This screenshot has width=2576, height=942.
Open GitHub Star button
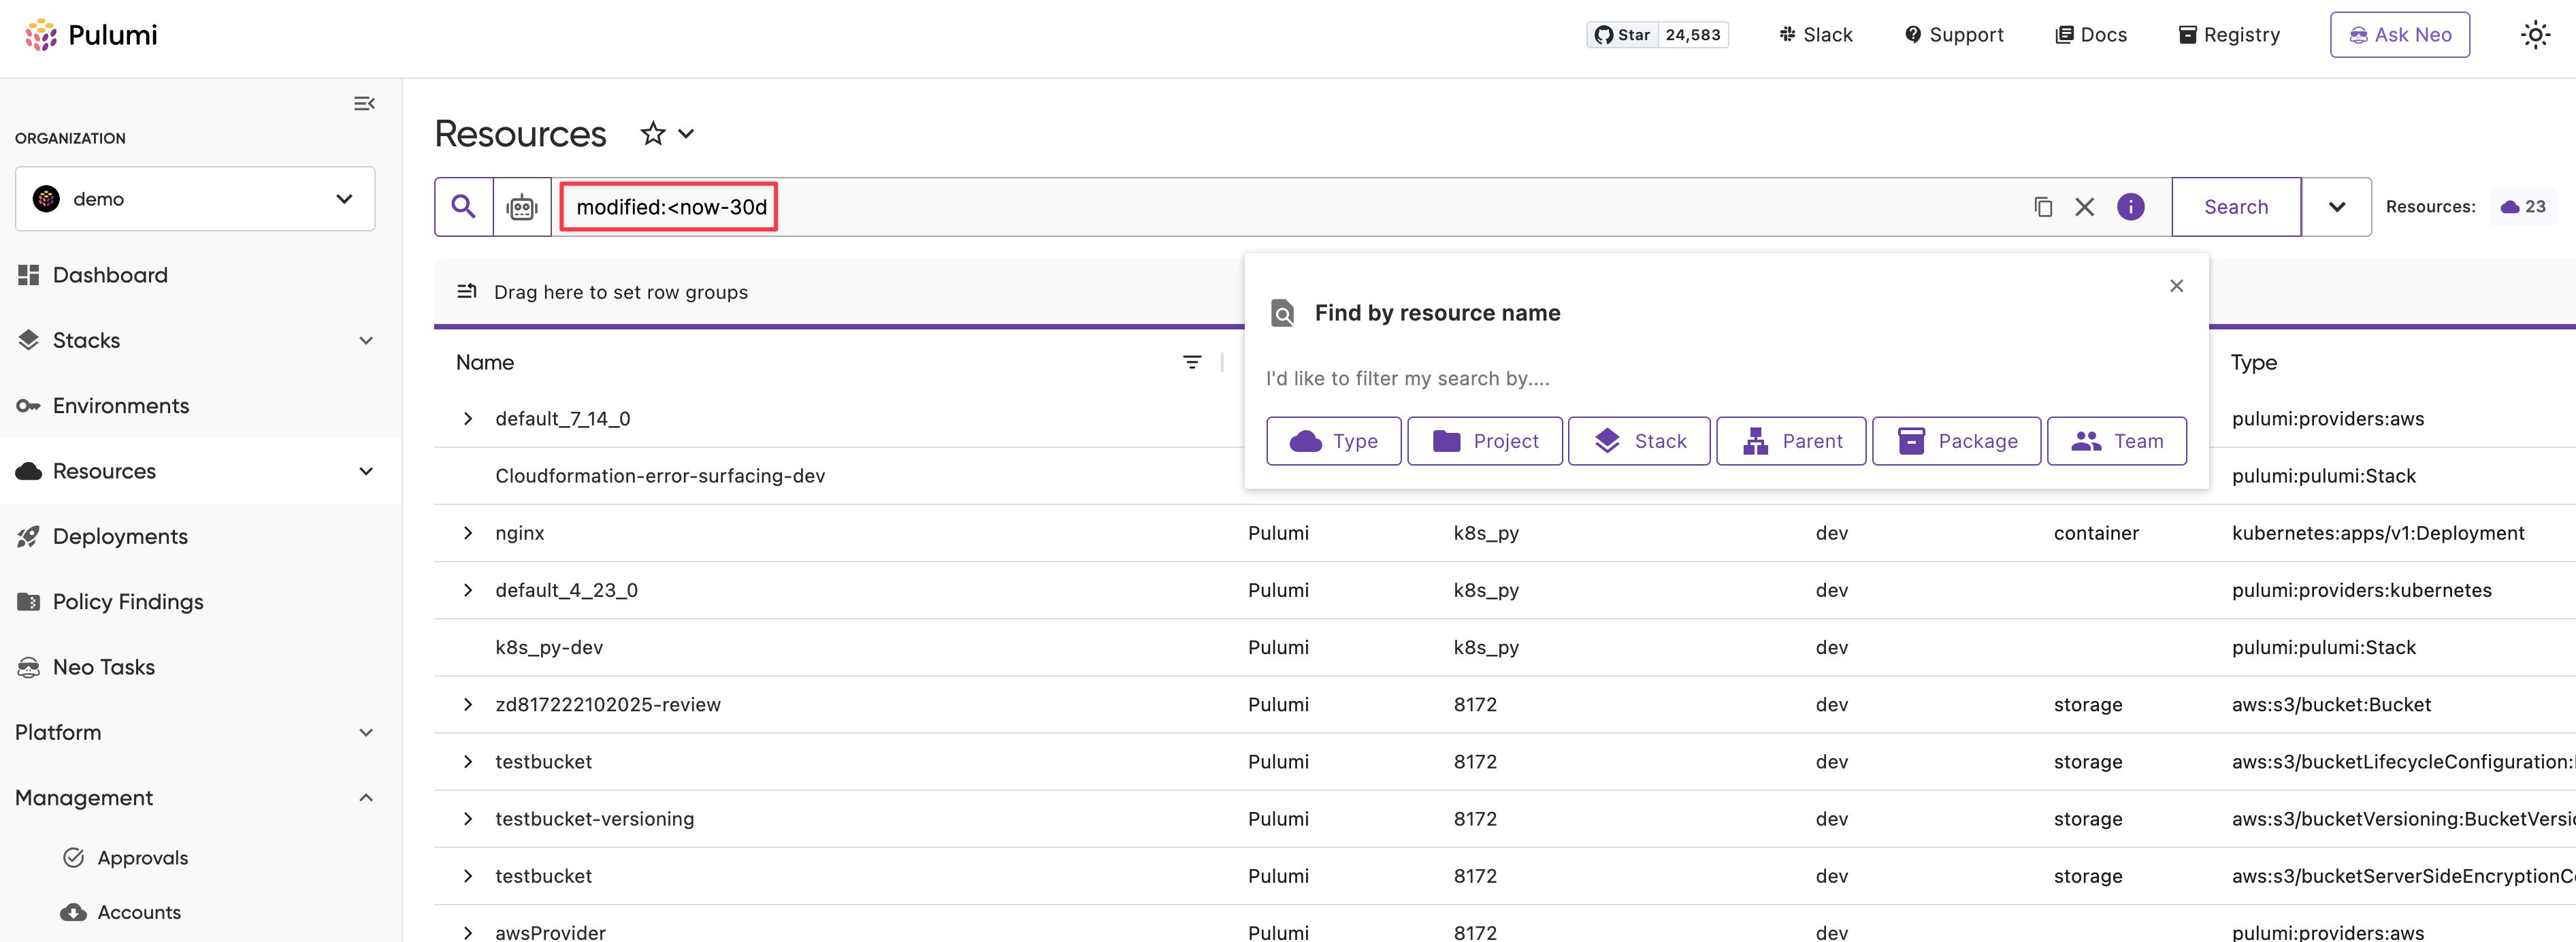[1623, 35]
